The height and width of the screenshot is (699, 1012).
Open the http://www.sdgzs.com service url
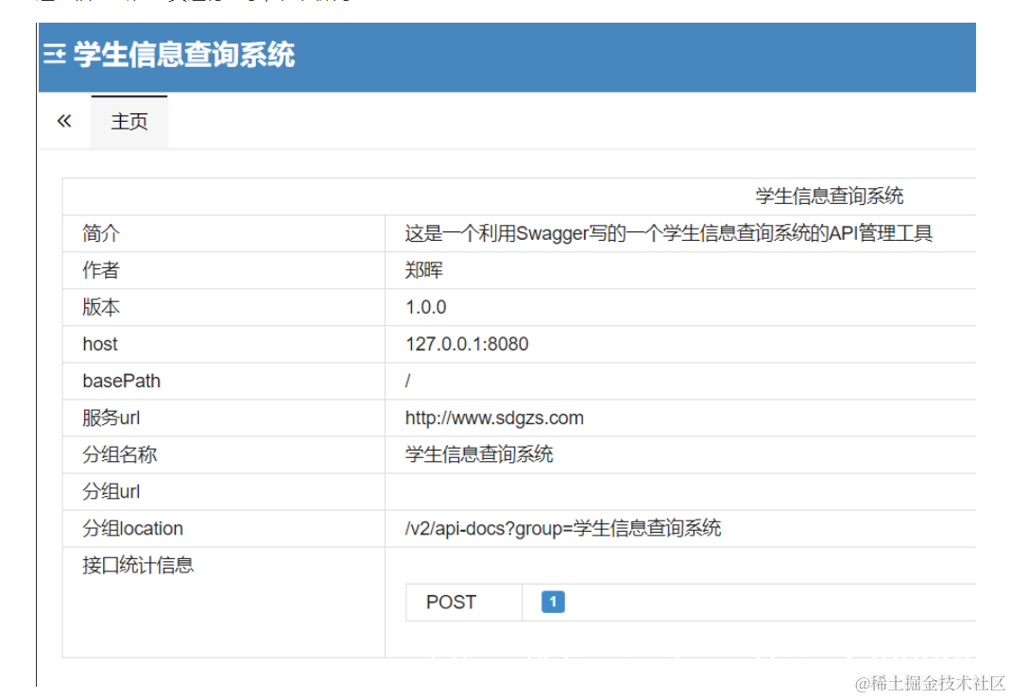click(494, 418)
